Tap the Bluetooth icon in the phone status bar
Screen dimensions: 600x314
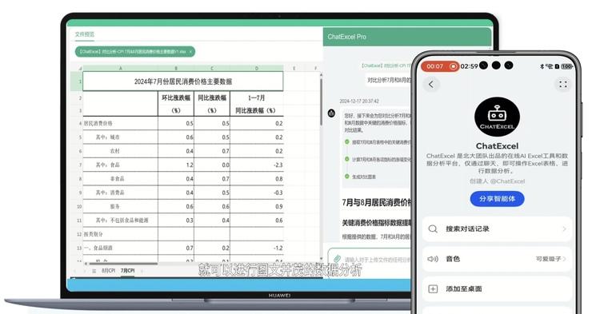pyautogui.click(x=542, y=66)
